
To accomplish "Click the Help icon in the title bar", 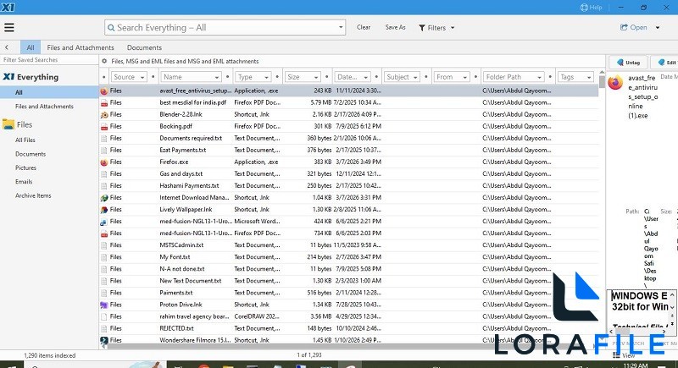I will [x=584, y=8].
